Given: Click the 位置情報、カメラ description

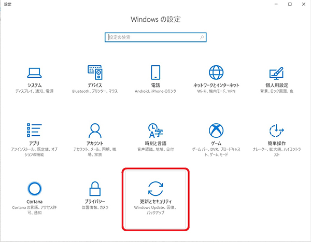Looking at the screenshot, I should click(x=95, y=207).
